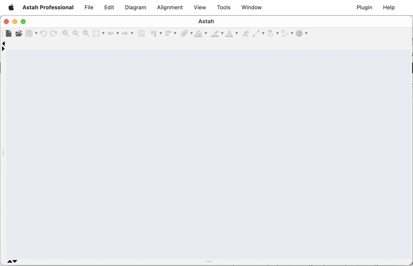Open the dropdown beside Font Color
Image resolution: width=413 pixels, height=266 pixels.
click(237, 33)
